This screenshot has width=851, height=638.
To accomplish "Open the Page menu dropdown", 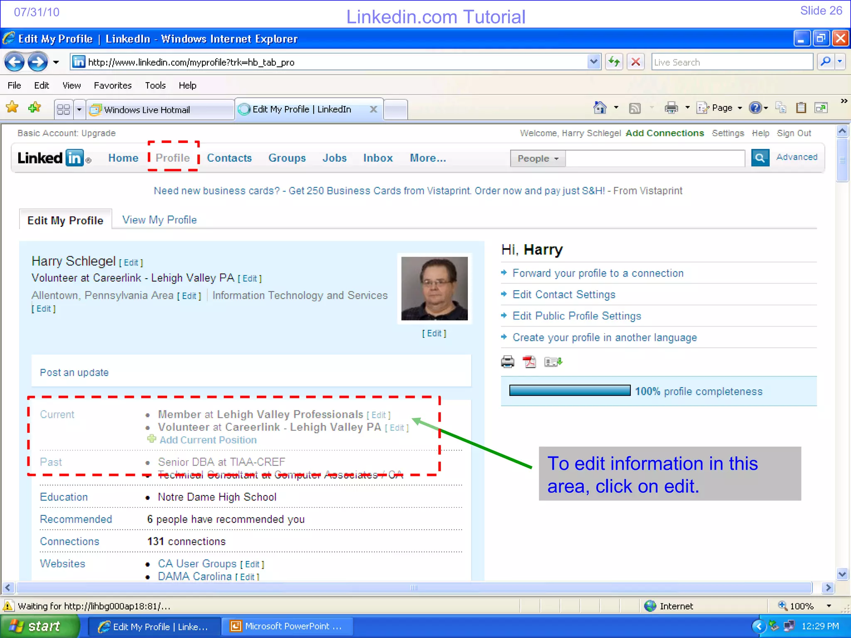I will pos(720,108).
